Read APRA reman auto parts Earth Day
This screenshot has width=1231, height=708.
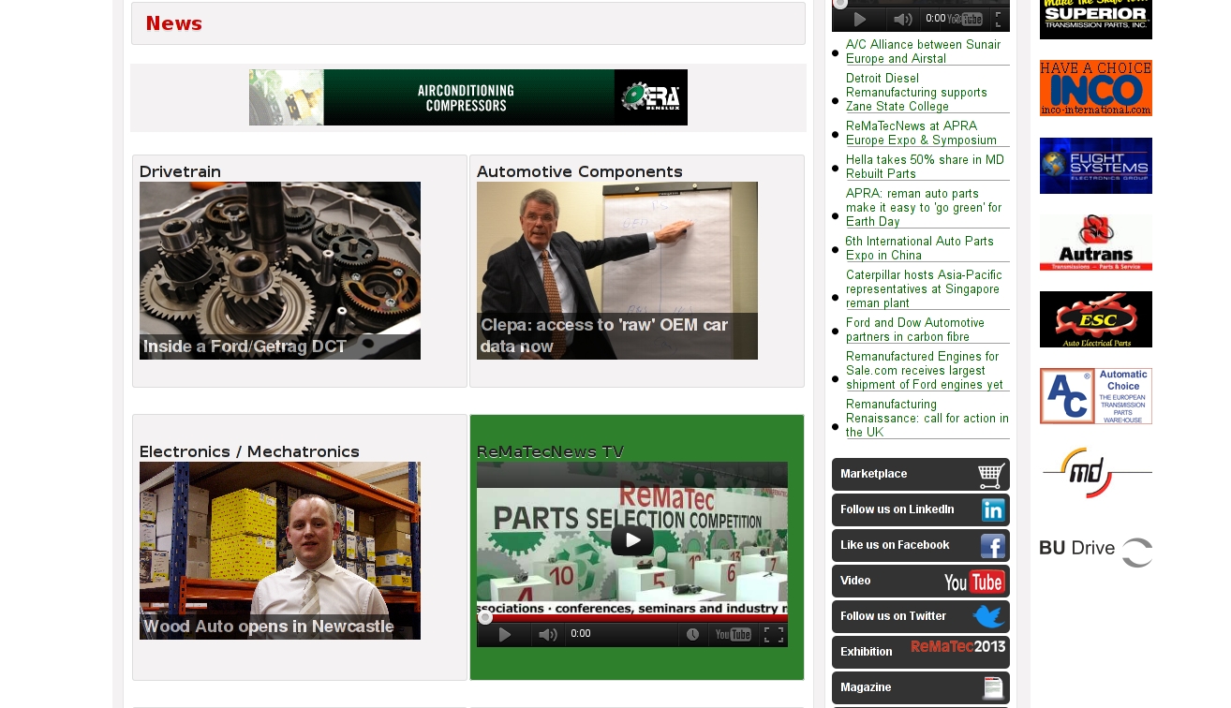click(924, 208)
